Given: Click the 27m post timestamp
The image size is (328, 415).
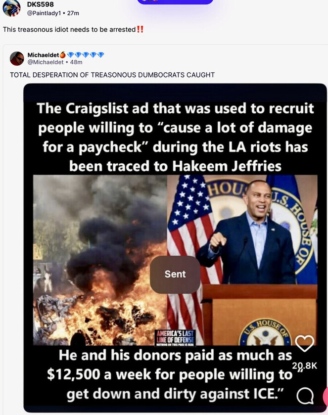Looking at the screenshot, I should tap(73, 13).
